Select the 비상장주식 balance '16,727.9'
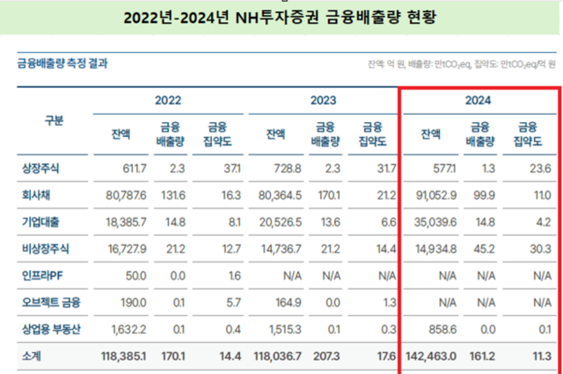This screenshot has height=374, width=563. pyautogui.click(x=127, y=249)
